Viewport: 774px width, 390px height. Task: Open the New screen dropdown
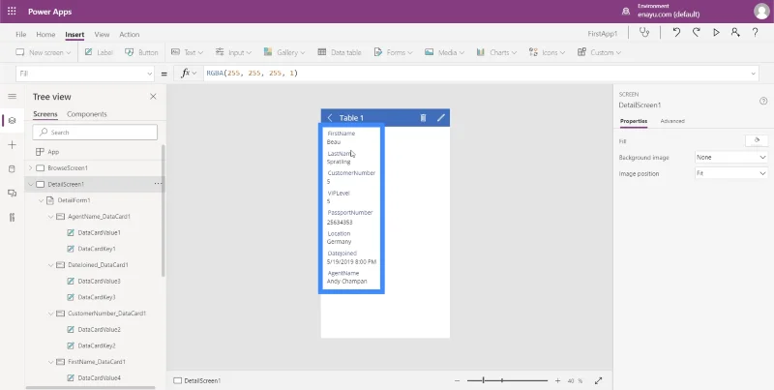click(44, 52)
